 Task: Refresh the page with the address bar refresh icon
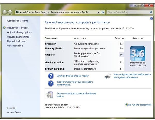103,12
